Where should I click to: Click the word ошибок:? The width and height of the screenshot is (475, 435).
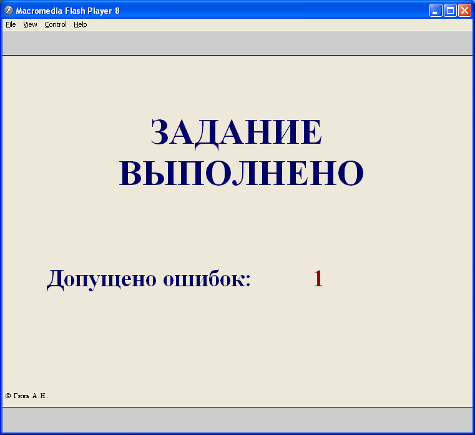point(207,278)
